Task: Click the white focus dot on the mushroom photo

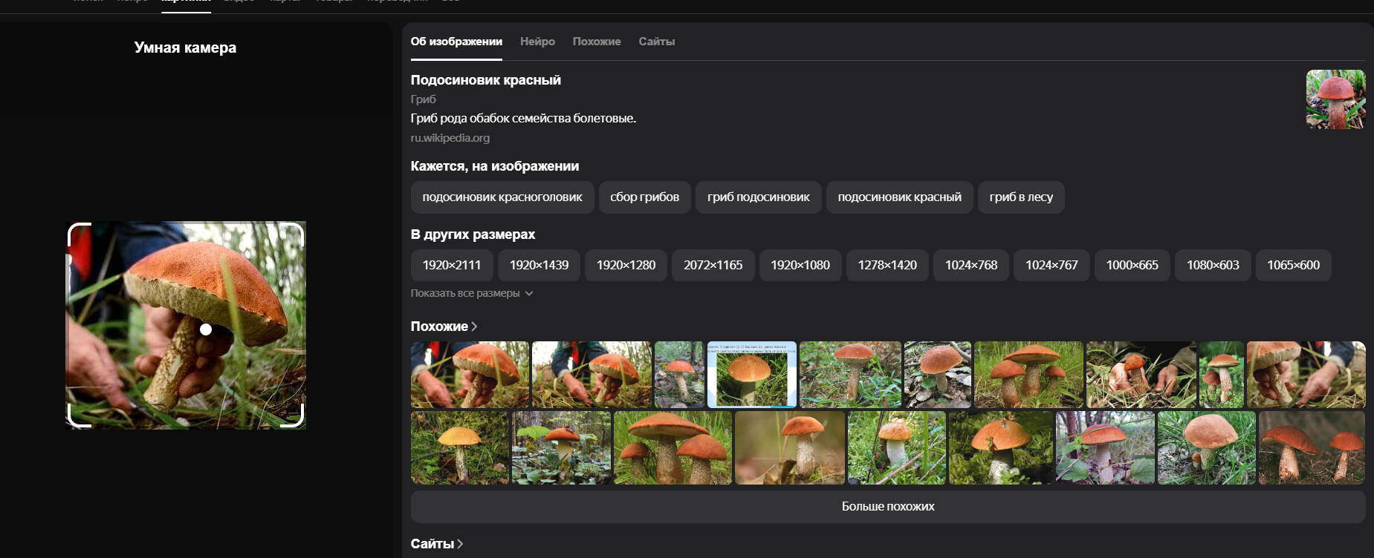Action: [206, 329]
